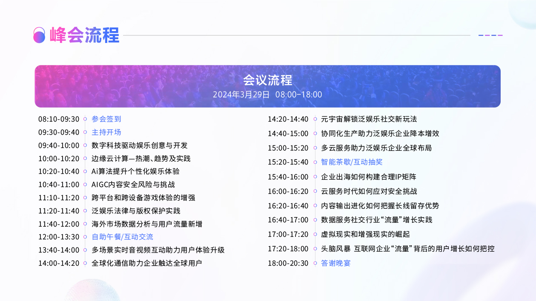Image resolution: width=536 pixels, height=301 pixels.
Task: Click 云服务时代如何应对安全挑战
Action: tap(369, 191)
